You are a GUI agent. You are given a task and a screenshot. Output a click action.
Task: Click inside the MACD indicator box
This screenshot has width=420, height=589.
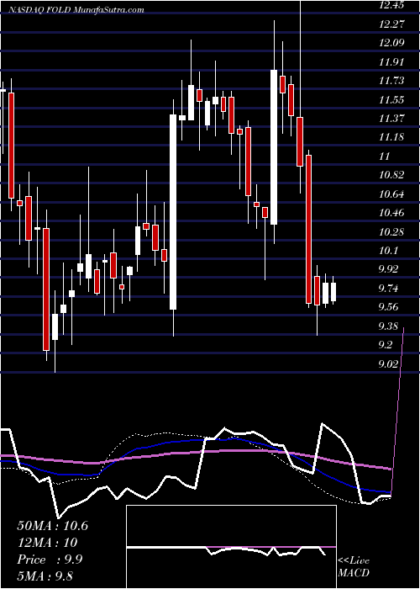(231, 547)
